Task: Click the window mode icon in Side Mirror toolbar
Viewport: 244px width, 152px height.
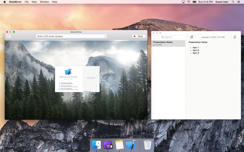Action: pyautogui.click(x=9, y=36)
